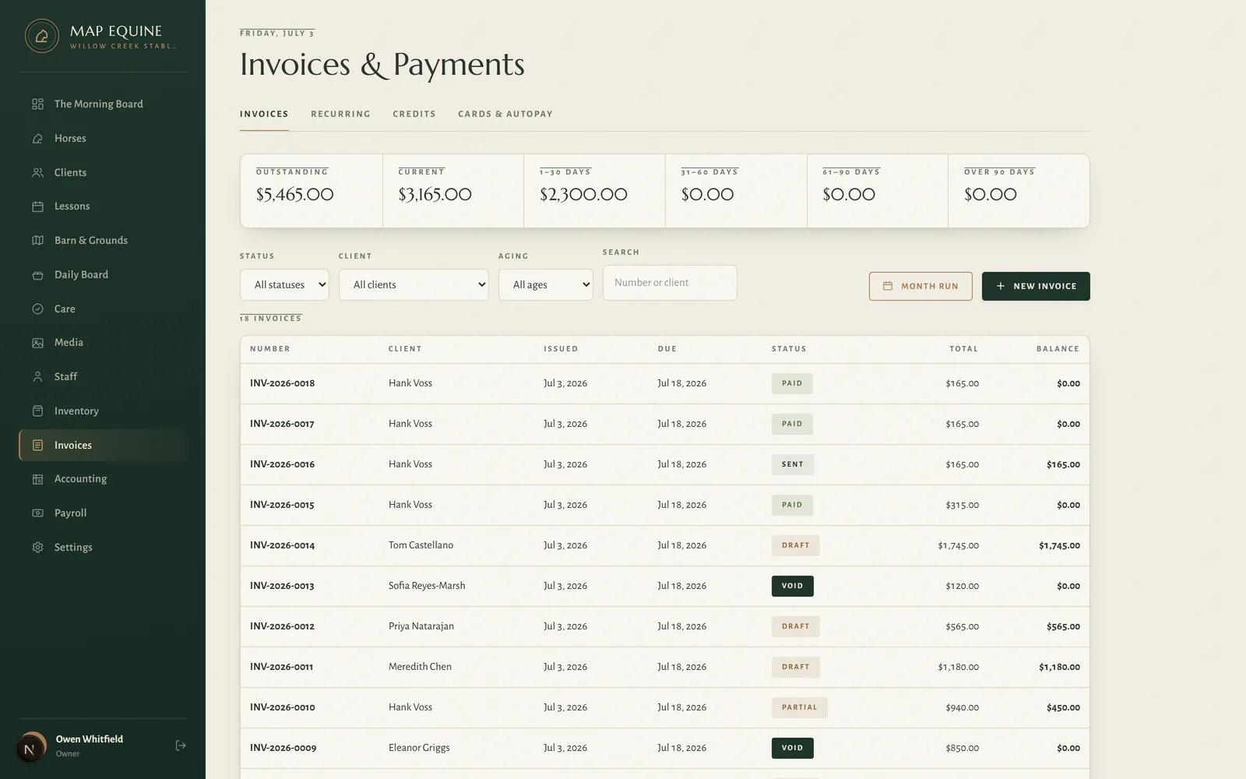
Task: Click the Map Equine horse logo
Action: (42, 36)
